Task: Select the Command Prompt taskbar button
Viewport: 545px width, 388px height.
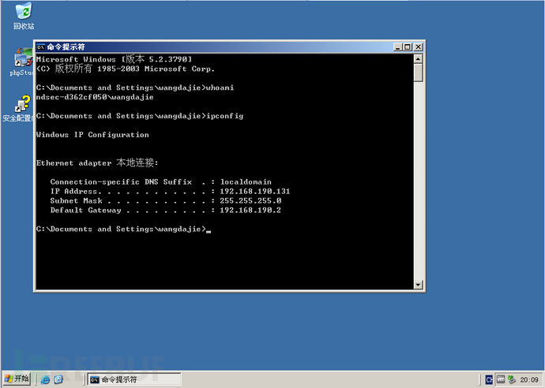Action: coord(133,379)
